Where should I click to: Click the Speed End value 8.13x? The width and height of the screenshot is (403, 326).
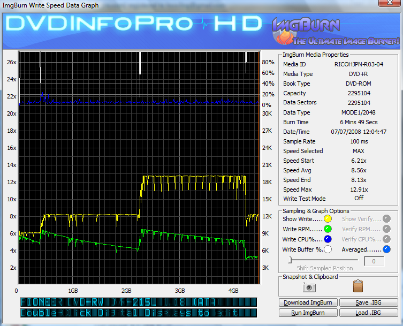359,180
